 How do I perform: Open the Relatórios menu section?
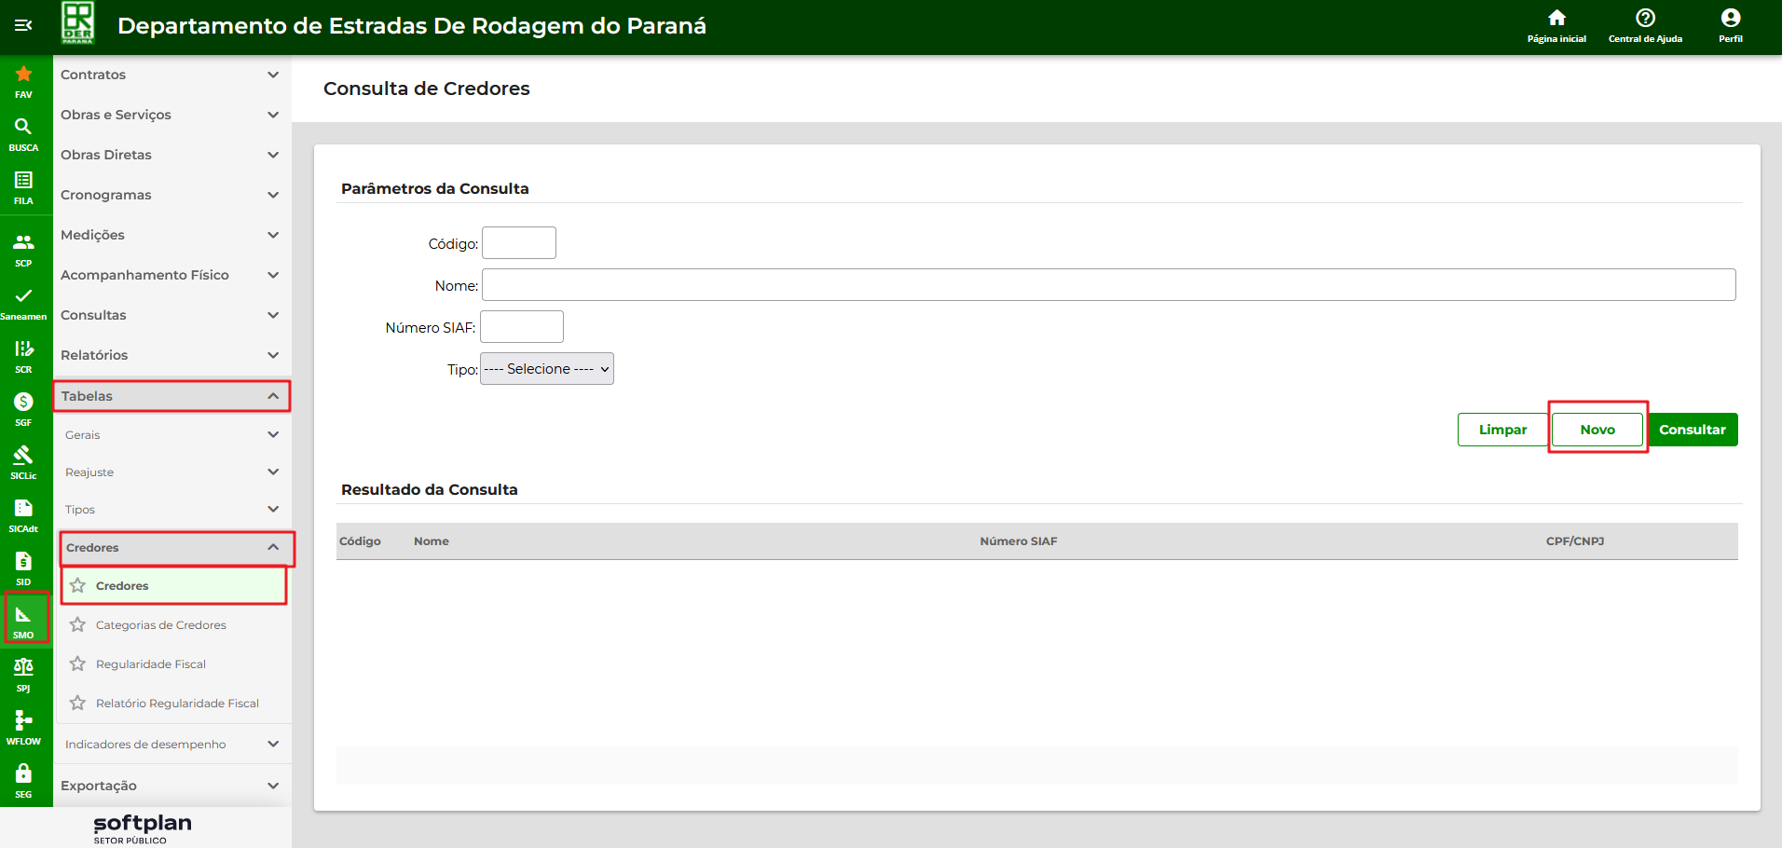(x=170, y=355)
